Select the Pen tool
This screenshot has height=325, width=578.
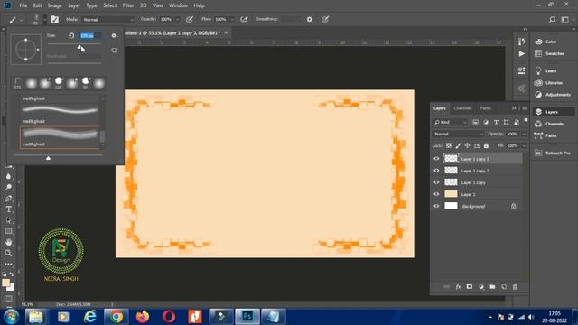coord(8,199)
